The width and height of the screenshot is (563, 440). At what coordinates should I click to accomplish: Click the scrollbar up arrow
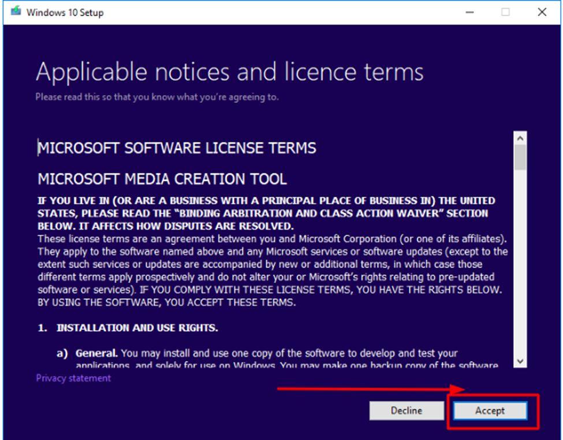pos(520,137)
